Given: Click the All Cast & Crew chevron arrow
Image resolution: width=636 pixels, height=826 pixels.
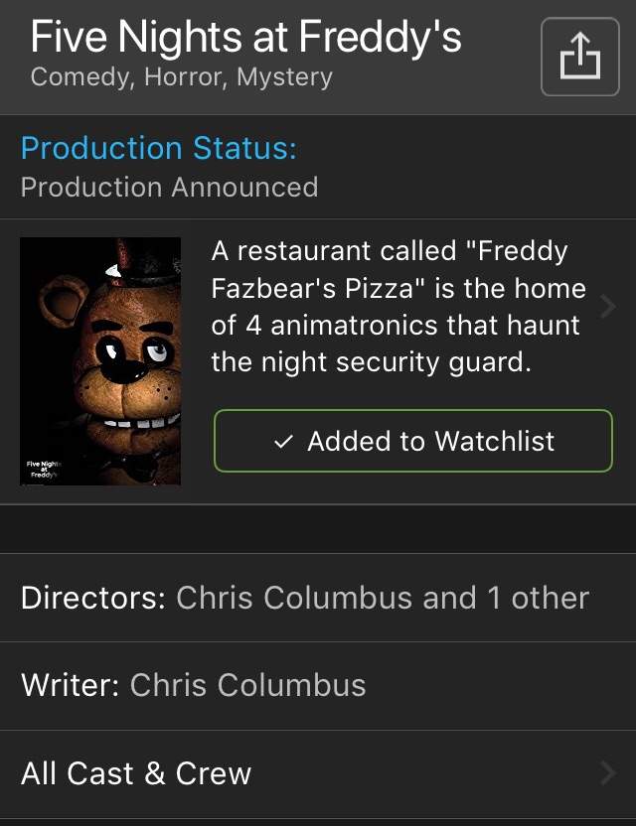Looking at the screenshot, I should (608, 773).
